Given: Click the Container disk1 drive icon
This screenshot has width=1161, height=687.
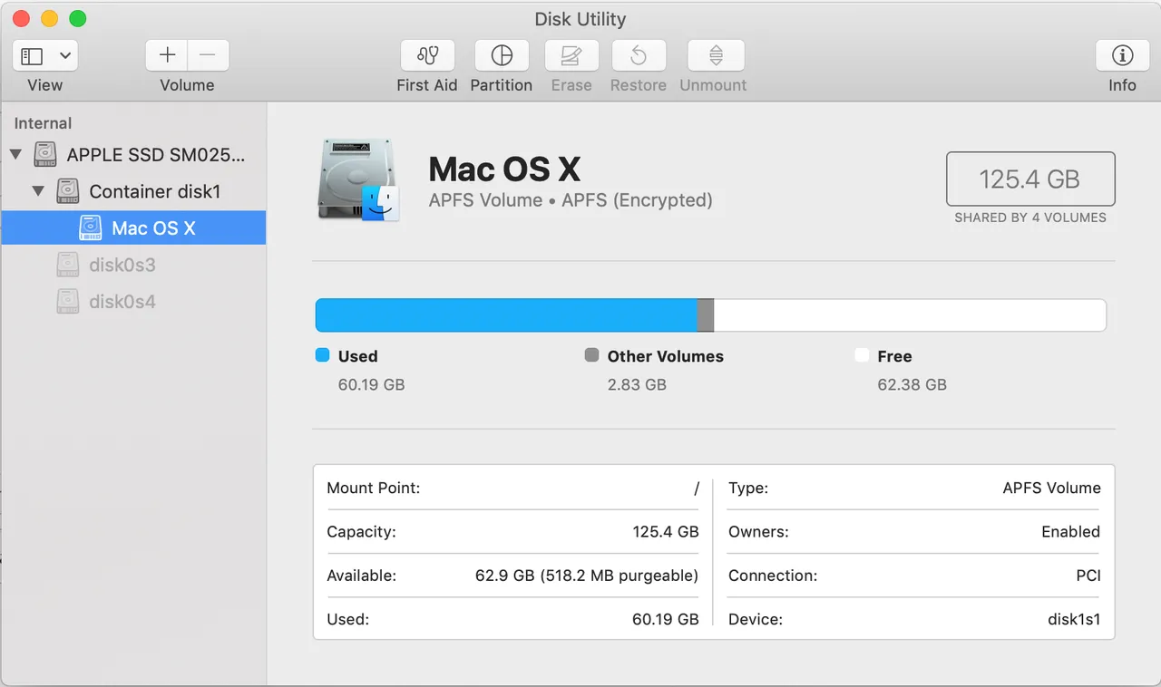Looking at the screenshot, I should (67, 190).
